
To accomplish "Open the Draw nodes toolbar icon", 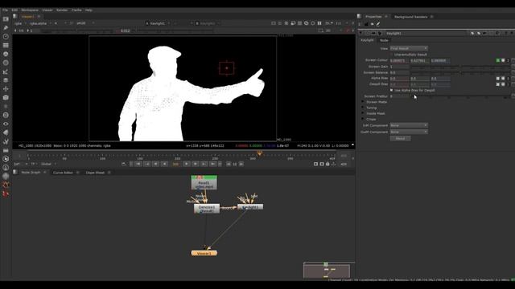I will point(6,28).
